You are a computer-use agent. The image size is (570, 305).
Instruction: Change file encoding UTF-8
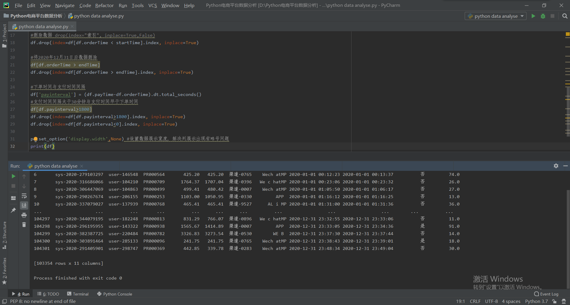(491, 301)
